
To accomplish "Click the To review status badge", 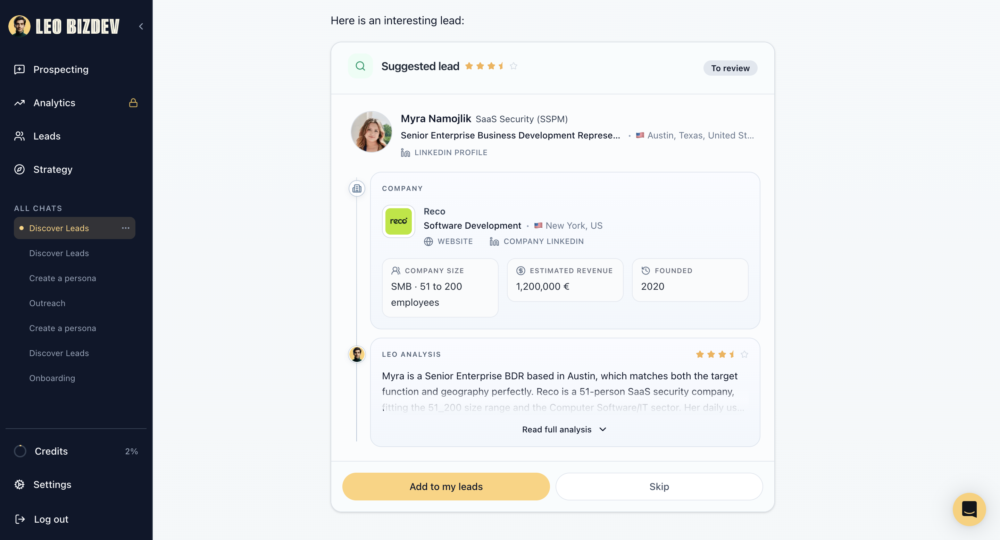I will tap(730, 68).
